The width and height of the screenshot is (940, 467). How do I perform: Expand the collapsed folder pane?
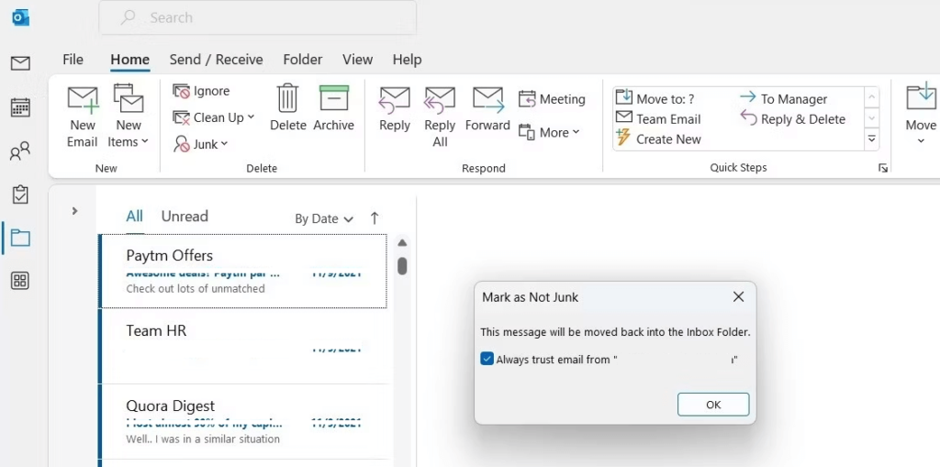coord(74,211)
